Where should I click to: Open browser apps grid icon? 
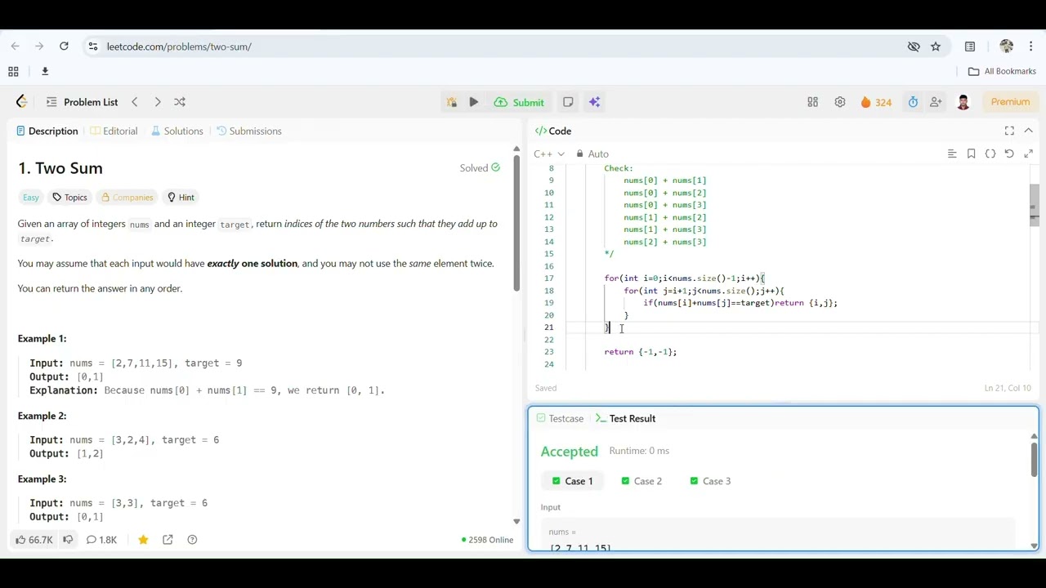13,71
